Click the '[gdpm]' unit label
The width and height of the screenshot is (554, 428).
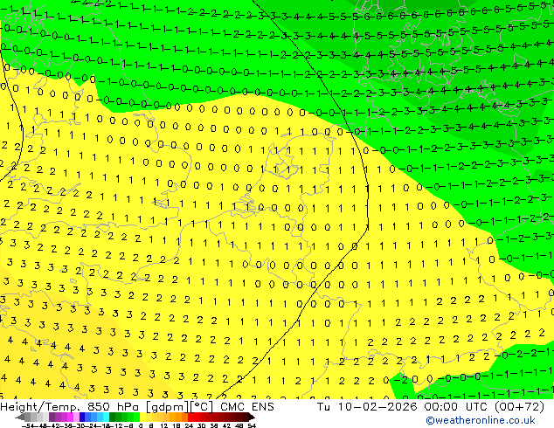(168, 407)
